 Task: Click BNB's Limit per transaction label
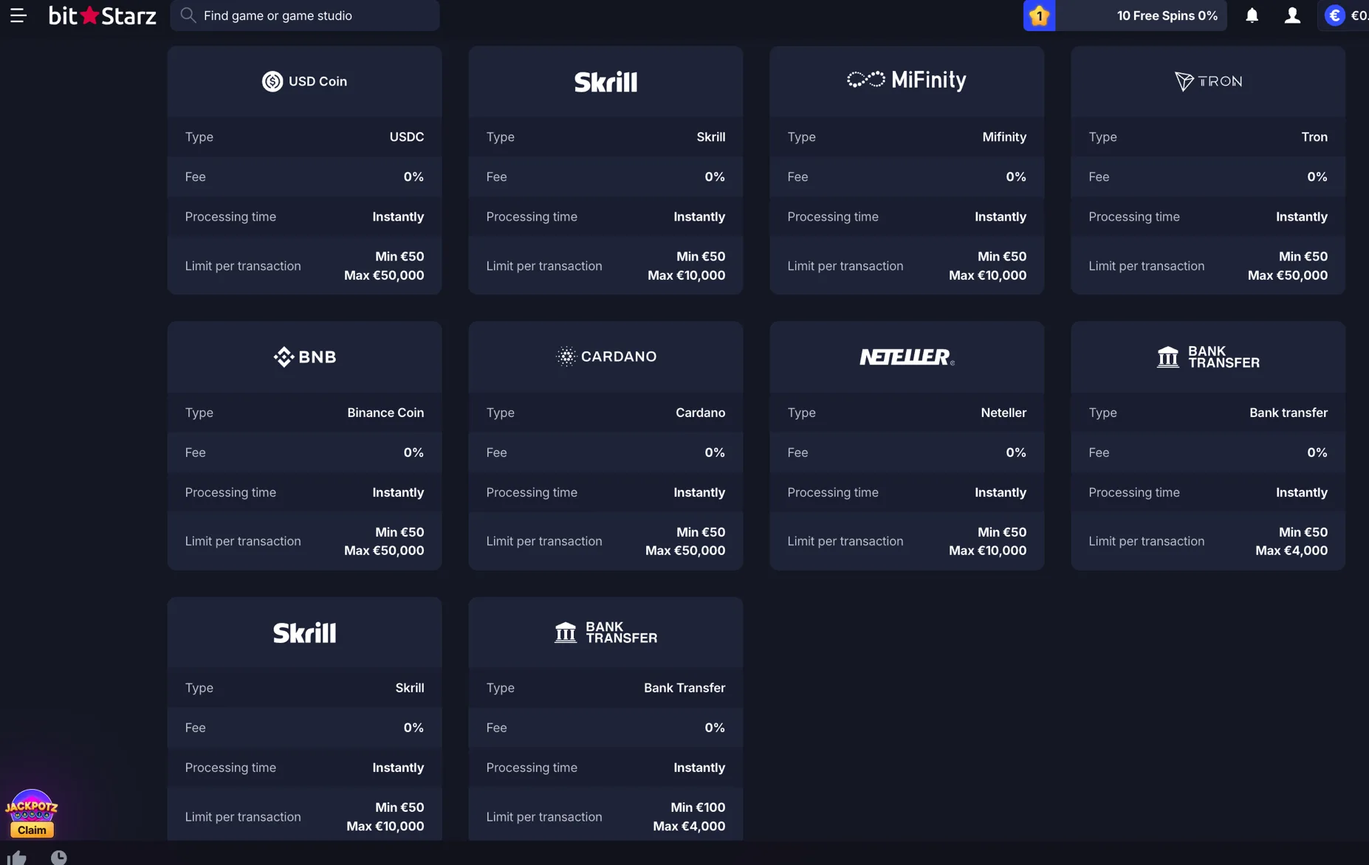[x=243, y=541]
